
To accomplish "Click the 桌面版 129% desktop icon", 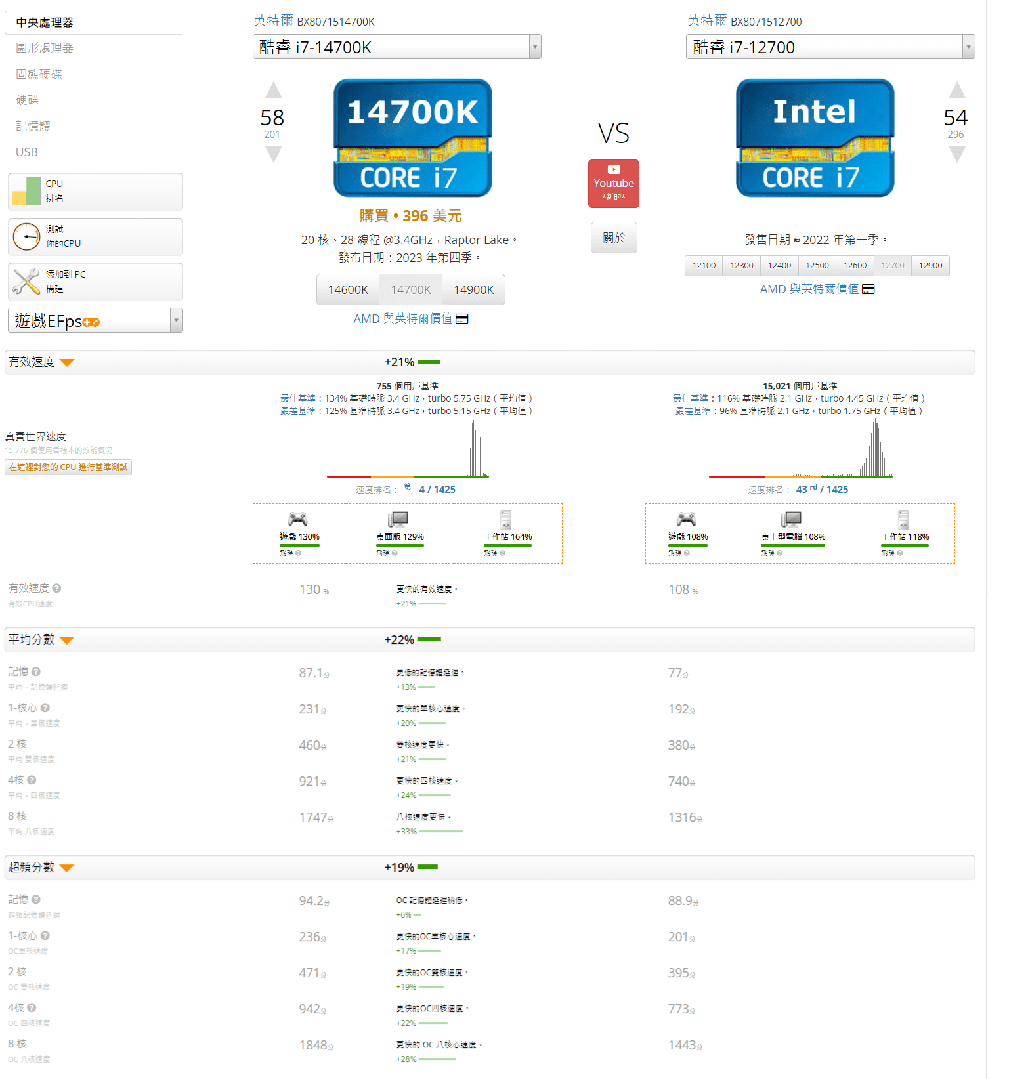I will coord(398,519).
